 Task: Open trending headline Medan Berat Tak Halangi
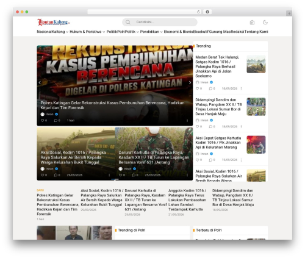tap(217, 66)
